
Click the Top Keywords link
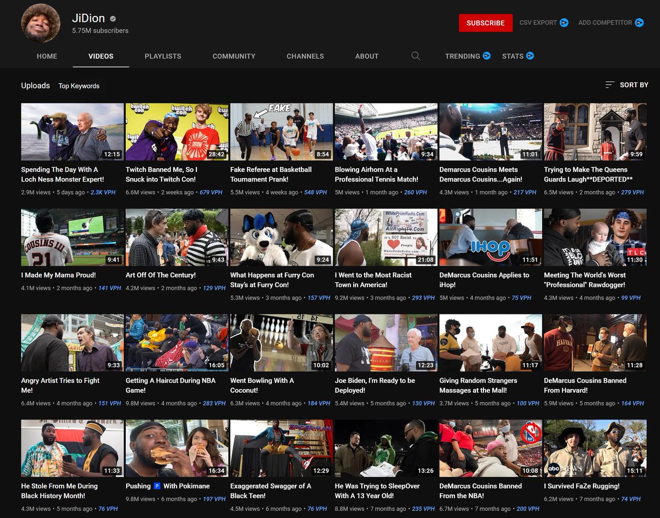point(79,86)
